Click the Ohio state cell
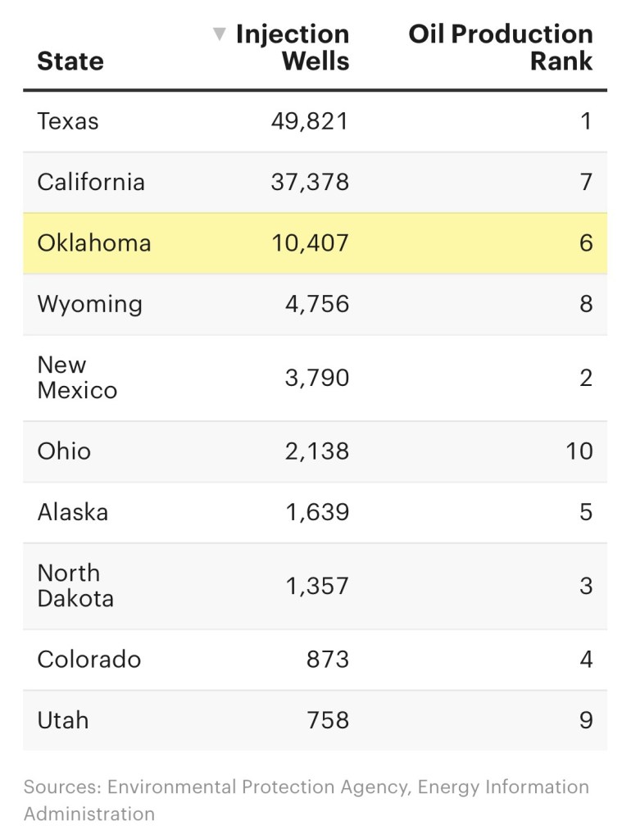This screenshot has height=839, width=622. tap(64, 451)
